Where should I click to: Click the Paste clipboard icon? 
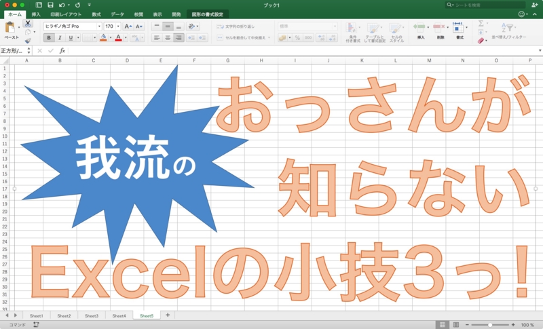coord(10,27)
